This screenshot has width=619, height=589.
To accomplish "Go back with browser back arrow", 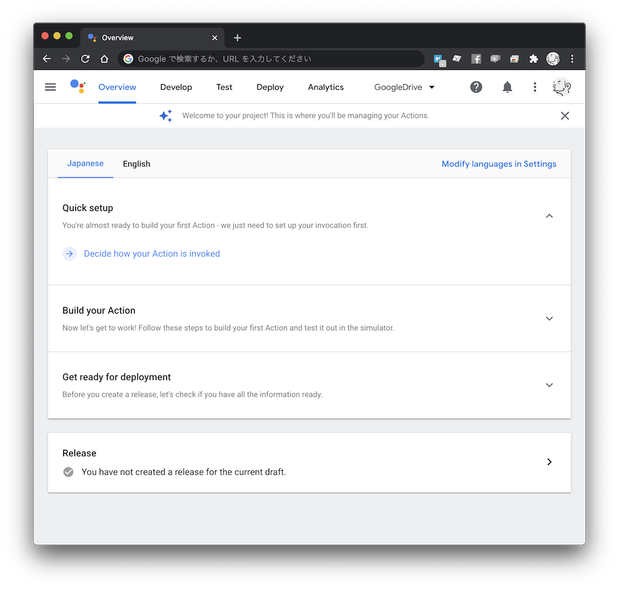I will pos(46,59).
